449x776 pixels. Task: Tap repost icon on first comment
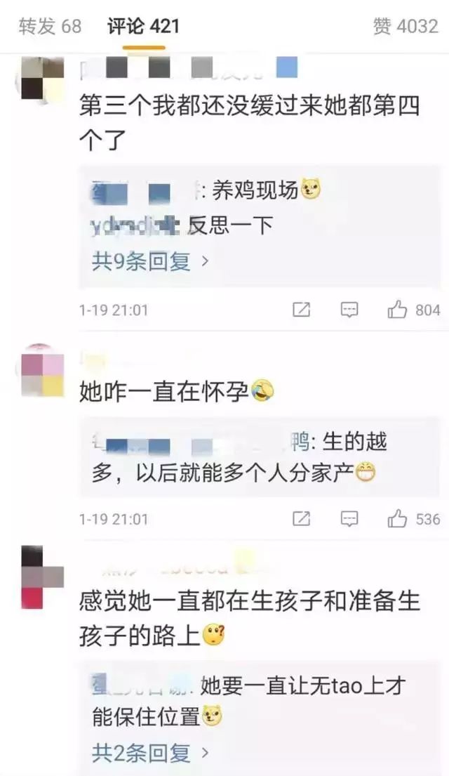point(301,310)
